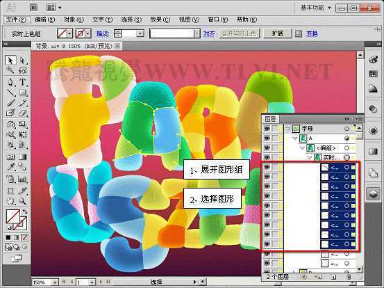Select the Type tool
384x288 pixels.
pos(22,82)
